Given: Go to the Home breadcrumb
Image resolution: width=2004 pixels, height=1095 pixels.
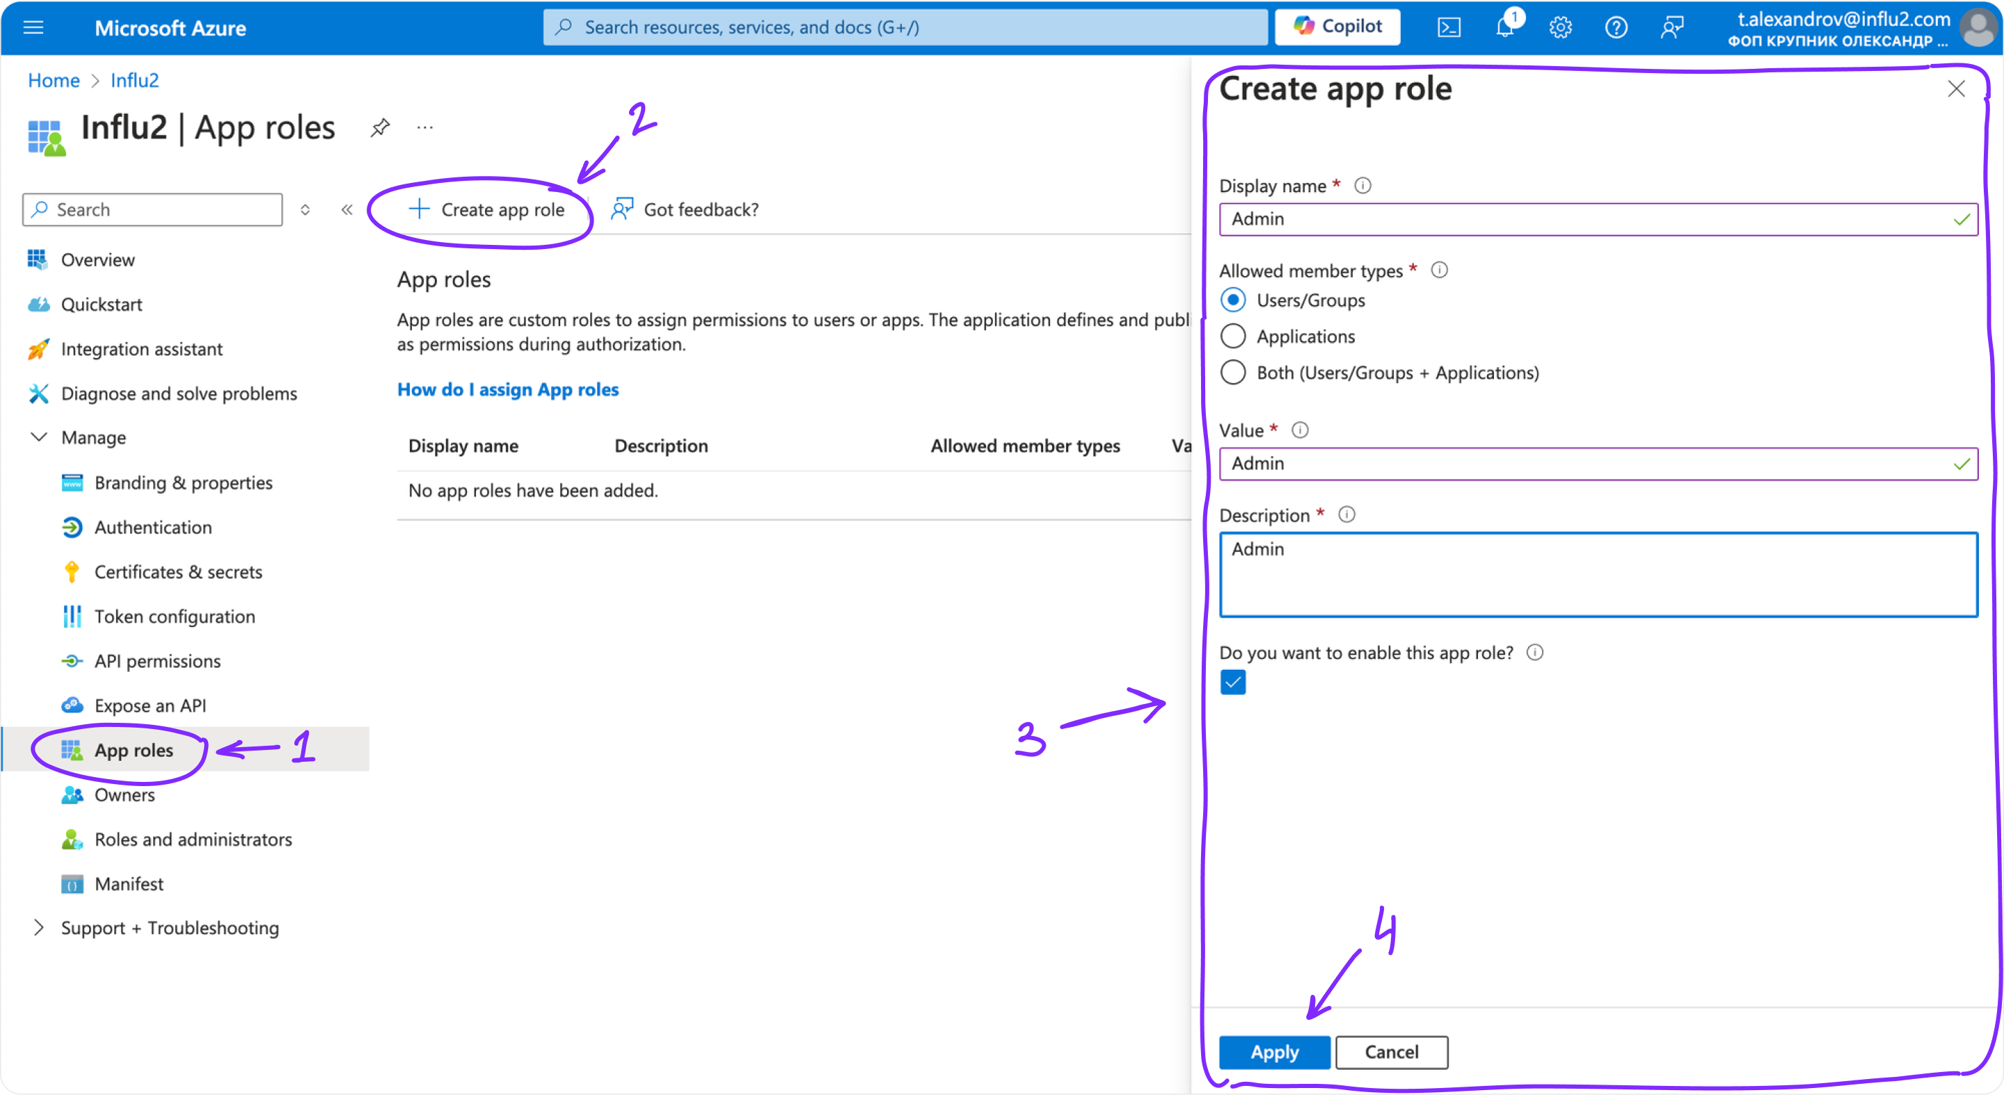Looking at the screenshot, I should 54,80.
